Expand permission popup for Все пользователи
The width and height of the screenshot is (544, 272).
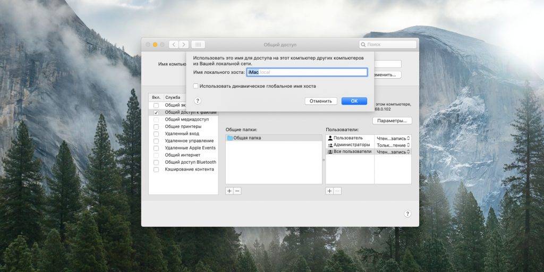(x=393, y=151)
